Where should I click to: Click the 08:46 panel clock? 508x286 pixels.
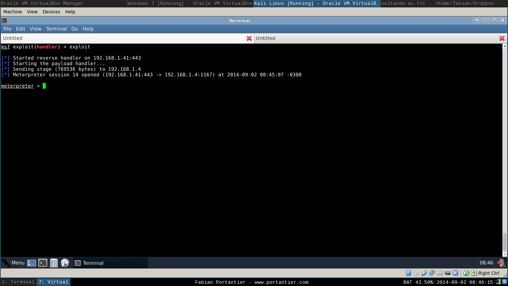pyautogui.click(x=486, y=263)
